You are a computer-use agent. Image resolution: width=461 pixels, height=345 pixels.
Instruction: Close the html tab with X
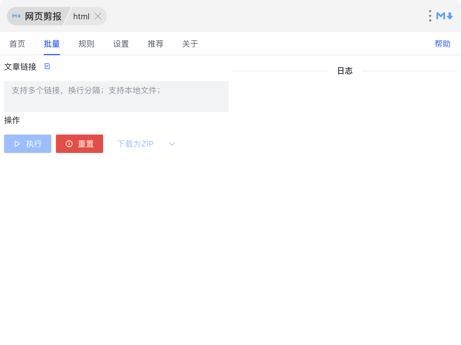click(x=98, y=16)
